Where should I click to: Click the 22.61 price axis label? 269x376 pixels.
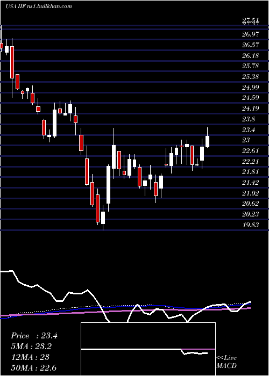251,151
